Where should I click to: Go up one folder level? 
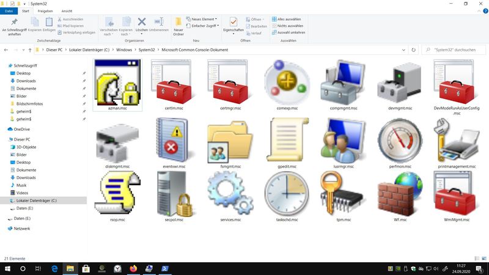point(30,50)
